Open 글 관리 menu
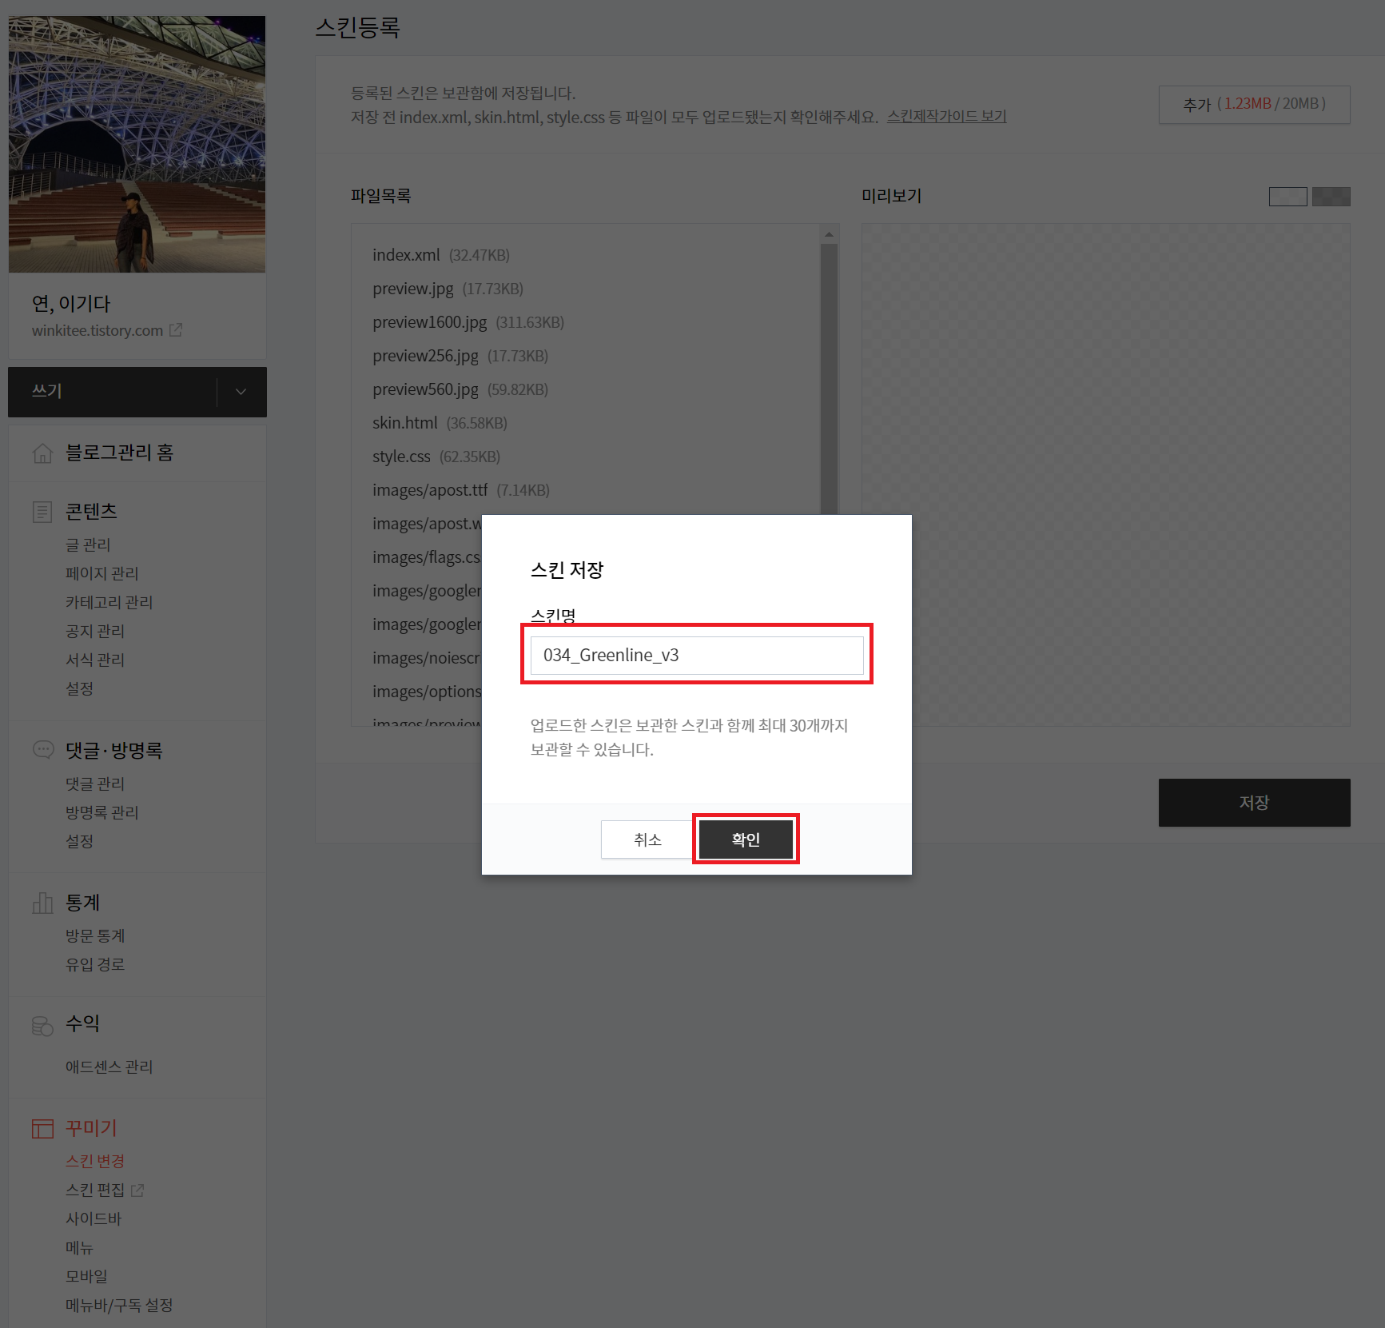The height and width of the screenshot is (1328, 1385). (x=88, y=544)
